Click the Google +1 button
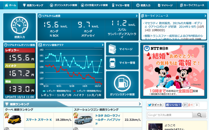Screen dimensions: 209x130 click(190, 105)
